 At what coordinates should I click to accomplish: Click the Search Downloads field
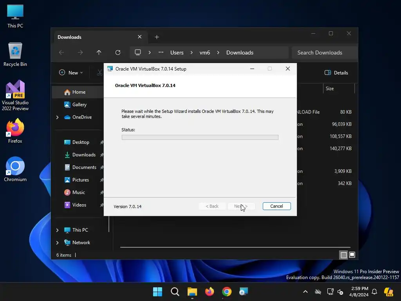325,53
